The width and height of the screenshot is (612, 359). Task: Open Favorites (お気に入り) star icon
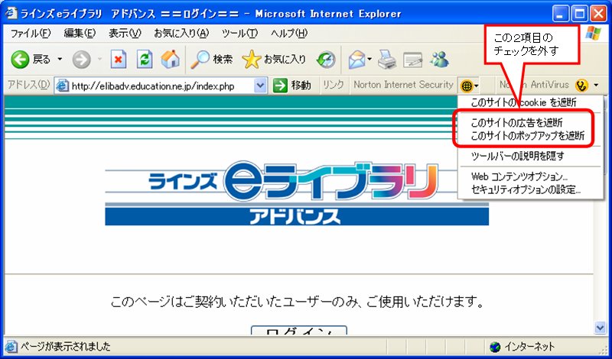(252, 60)
